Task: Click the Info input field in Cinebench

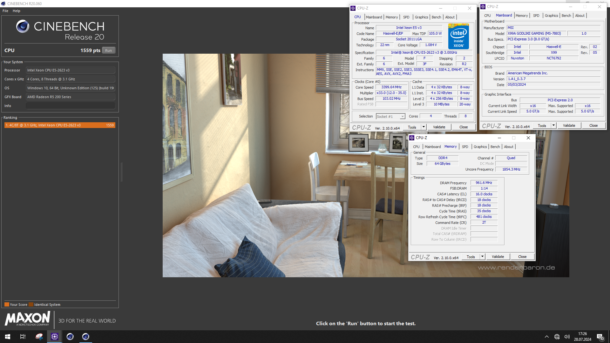Action: click(x=71, y=106)
